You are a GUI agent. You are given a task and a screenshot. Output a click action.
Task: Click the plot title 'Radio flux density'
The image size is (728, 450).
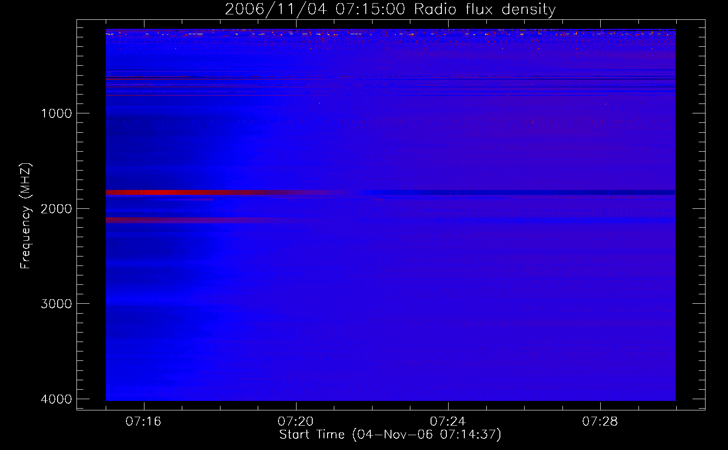(391, 9)
